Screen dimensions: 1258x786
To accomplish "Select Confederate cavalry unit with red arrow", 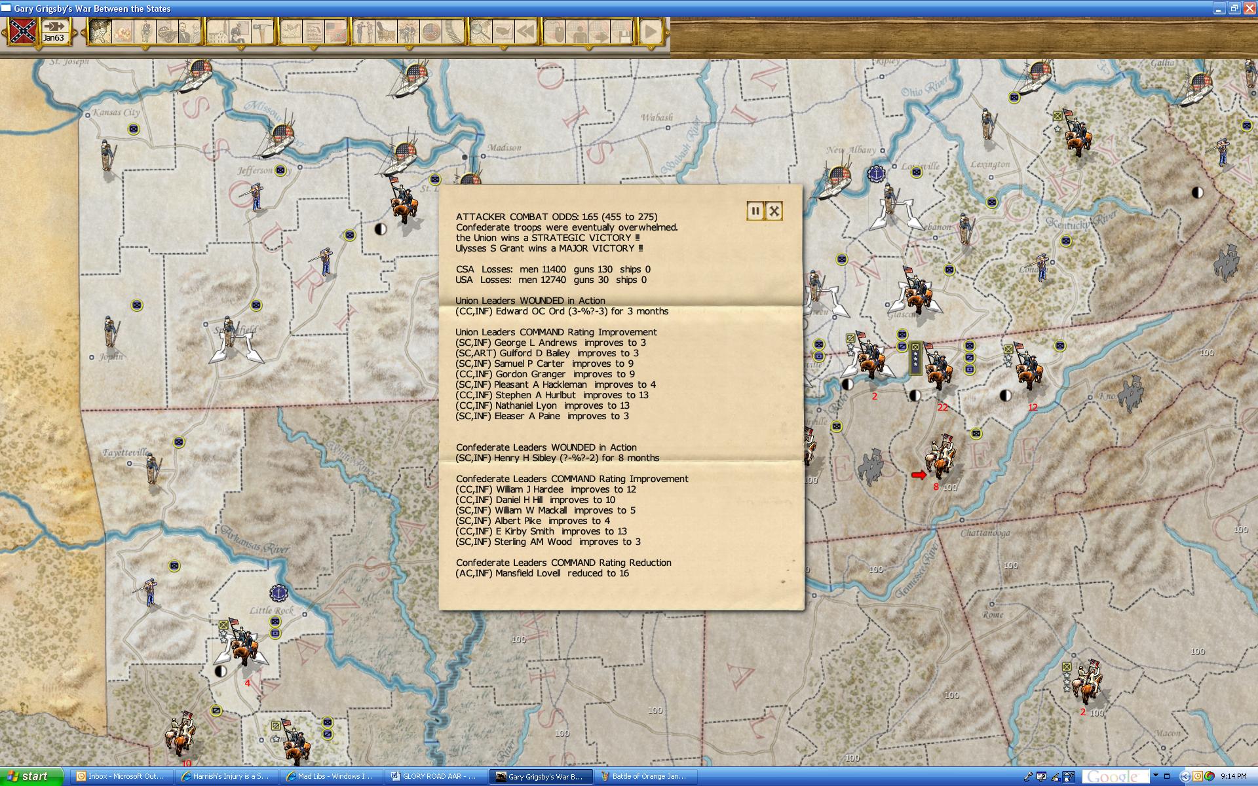I will click(941, 457).
